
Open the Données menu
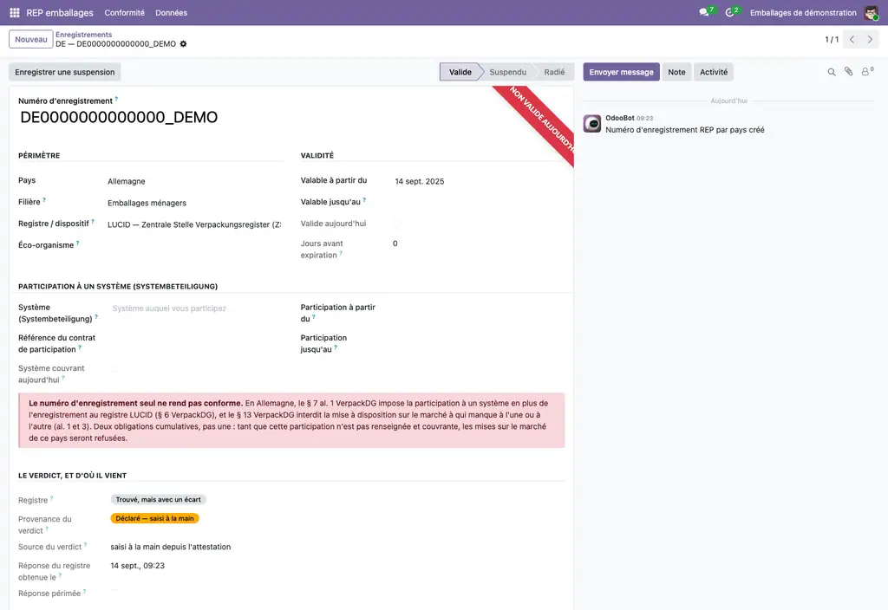pos(171,12)
